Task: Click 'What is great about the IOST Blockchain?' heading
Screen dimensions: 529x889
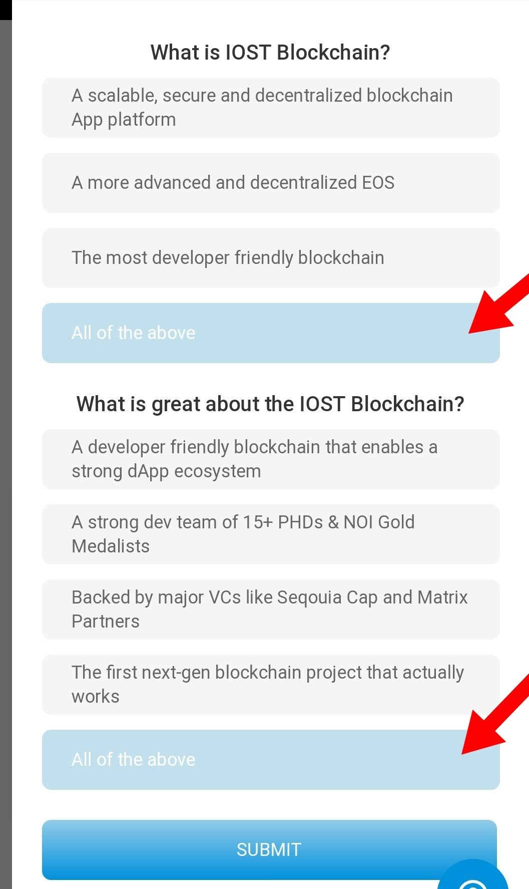Action: [x=270, y=404]
